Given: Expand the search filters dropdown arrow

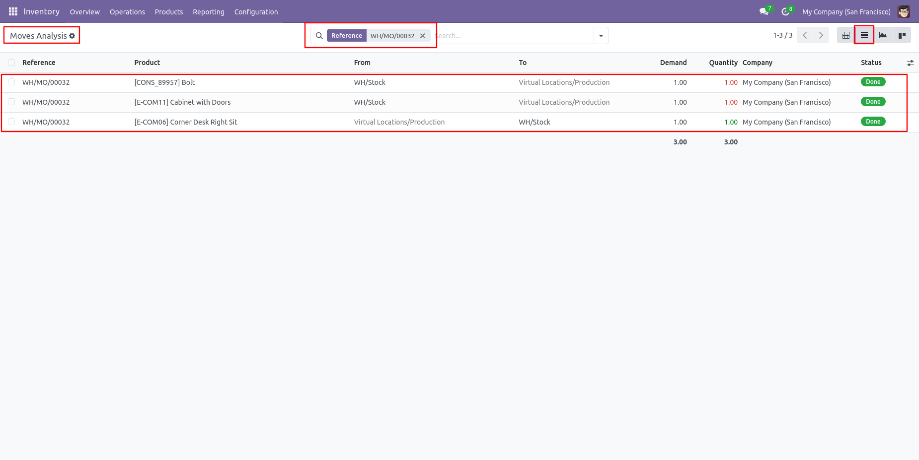Looking at the screenshot, I should point(601,36).
